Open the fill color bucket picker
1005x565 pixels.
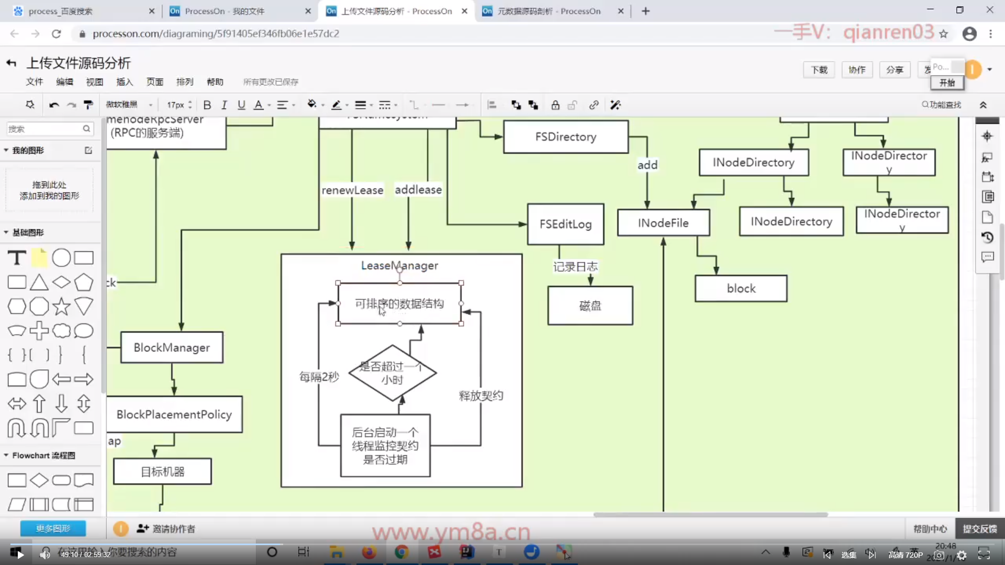point(315,105)
